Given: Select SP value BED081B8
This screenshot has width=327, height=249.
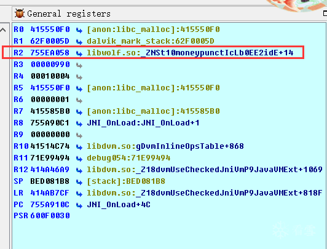Looking at the screenshot, I should point(50,181).
